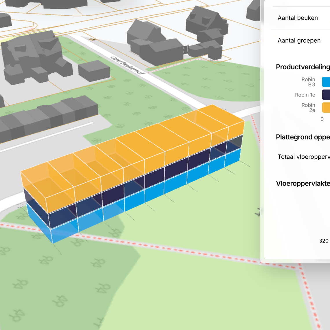
Task: Click the Productverdeling section heading
Action: (302, 67)
